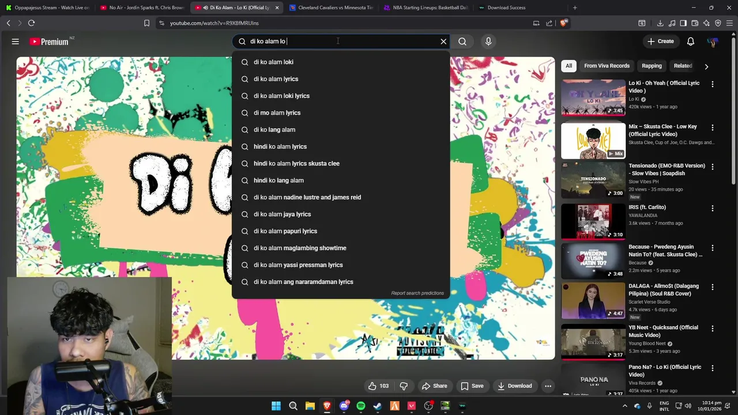Open the YouTube guide hamburger menu
Viewport: 738px width, 415px height.
pos(16,41)
